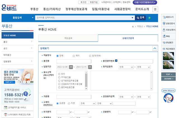
Task: Open the 화면크기 screen size tool
Action: (x=168, y=17)
